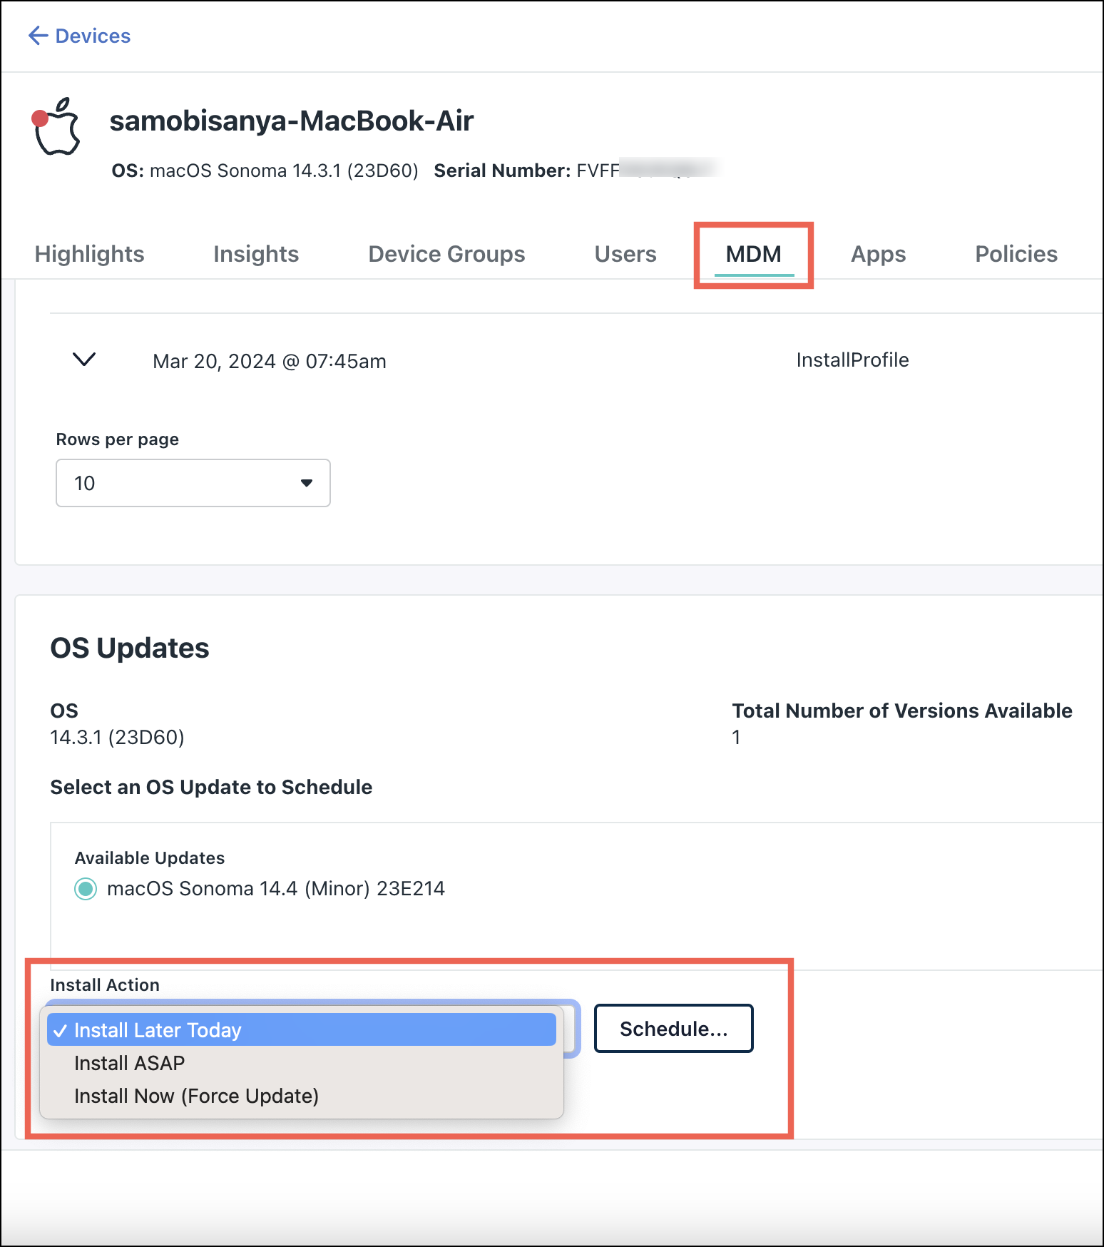Select the MDM tab

tap(753, 254)
